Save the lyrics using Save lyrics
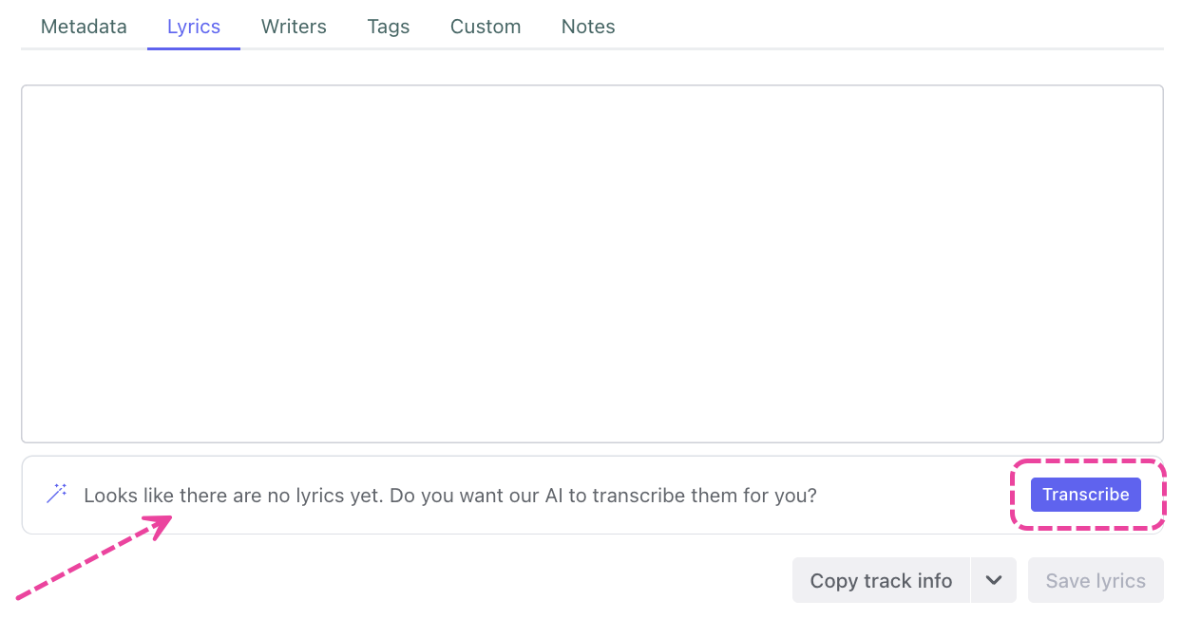 tap(1096, 580)
